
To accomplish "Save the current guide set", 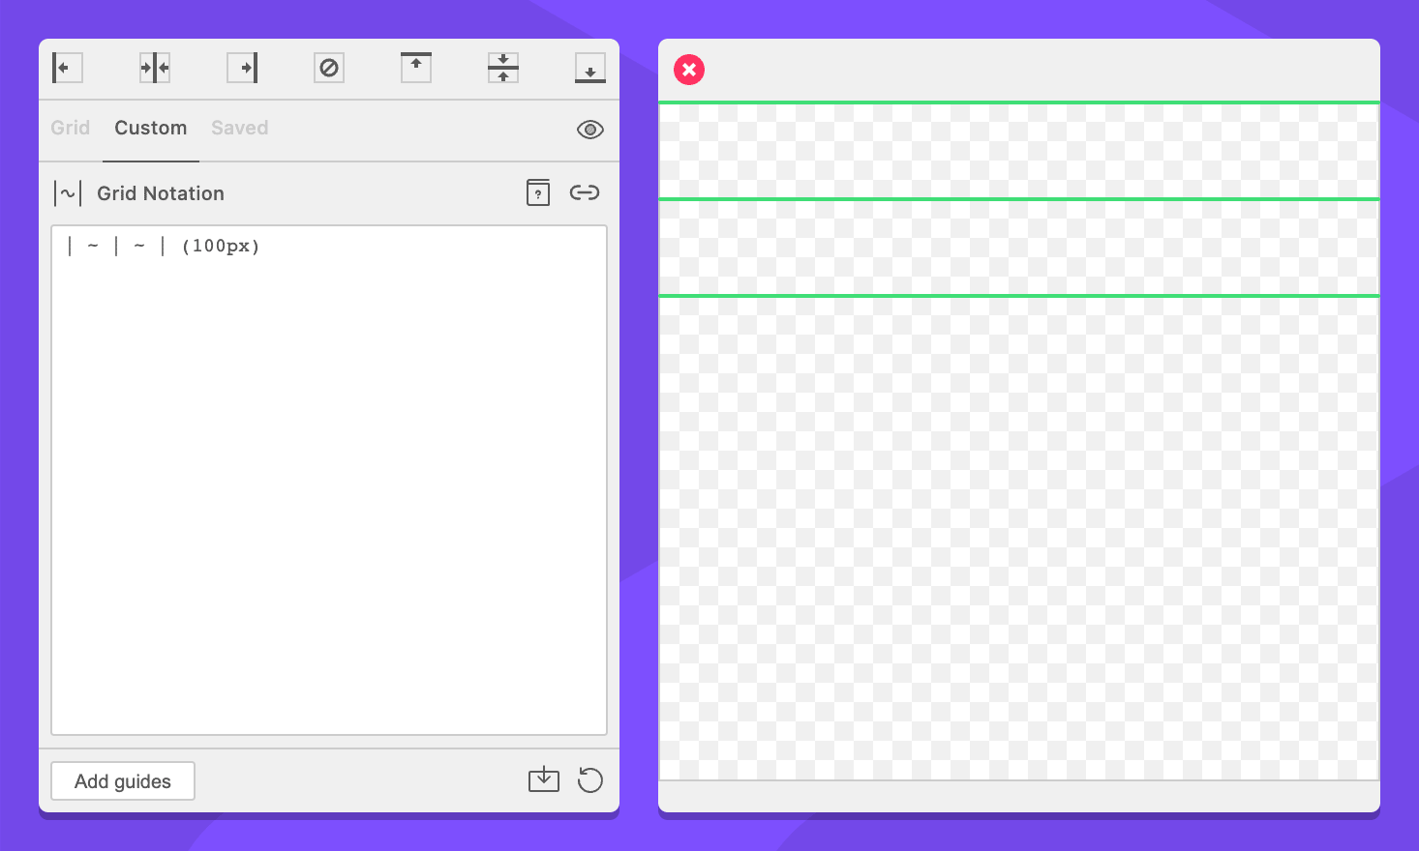I will [x=544, y=779].
